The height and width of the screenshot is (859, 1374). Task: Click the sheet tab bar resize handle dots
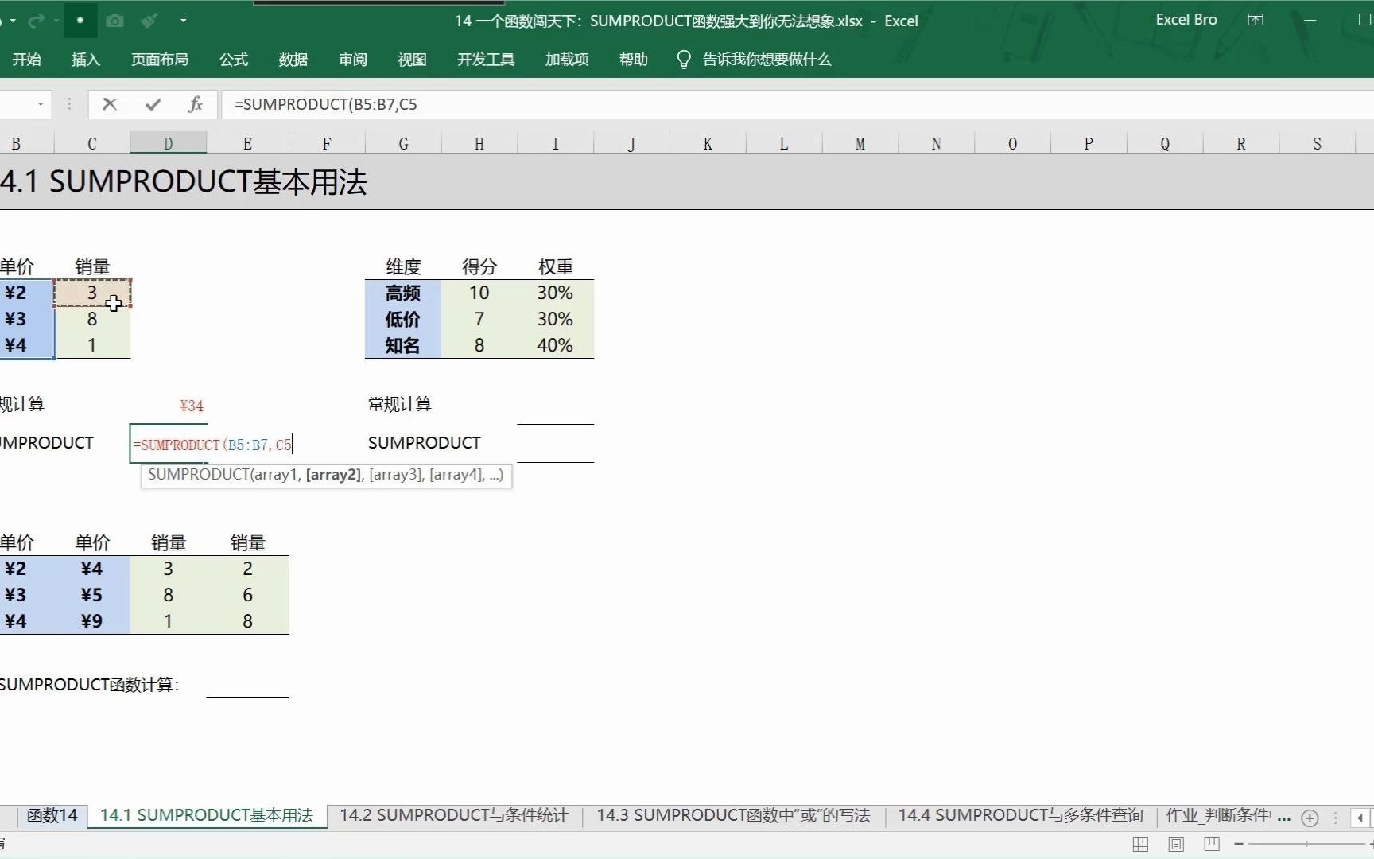(1336, 818)
